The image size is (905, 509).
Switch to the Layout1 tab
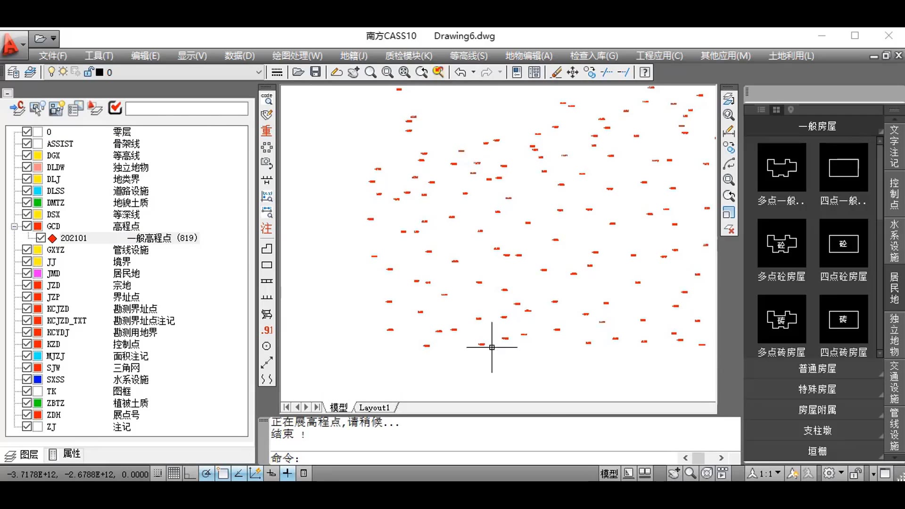[x=374, y=407]
